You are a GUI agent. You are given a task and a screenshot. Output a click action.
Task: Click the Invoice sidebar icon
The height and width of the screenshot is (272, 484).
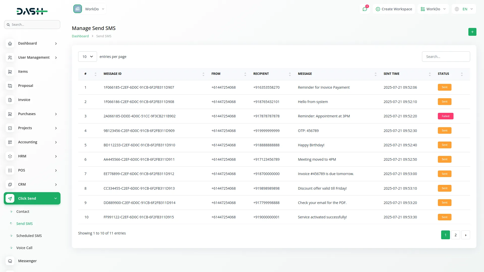(10, 100)
